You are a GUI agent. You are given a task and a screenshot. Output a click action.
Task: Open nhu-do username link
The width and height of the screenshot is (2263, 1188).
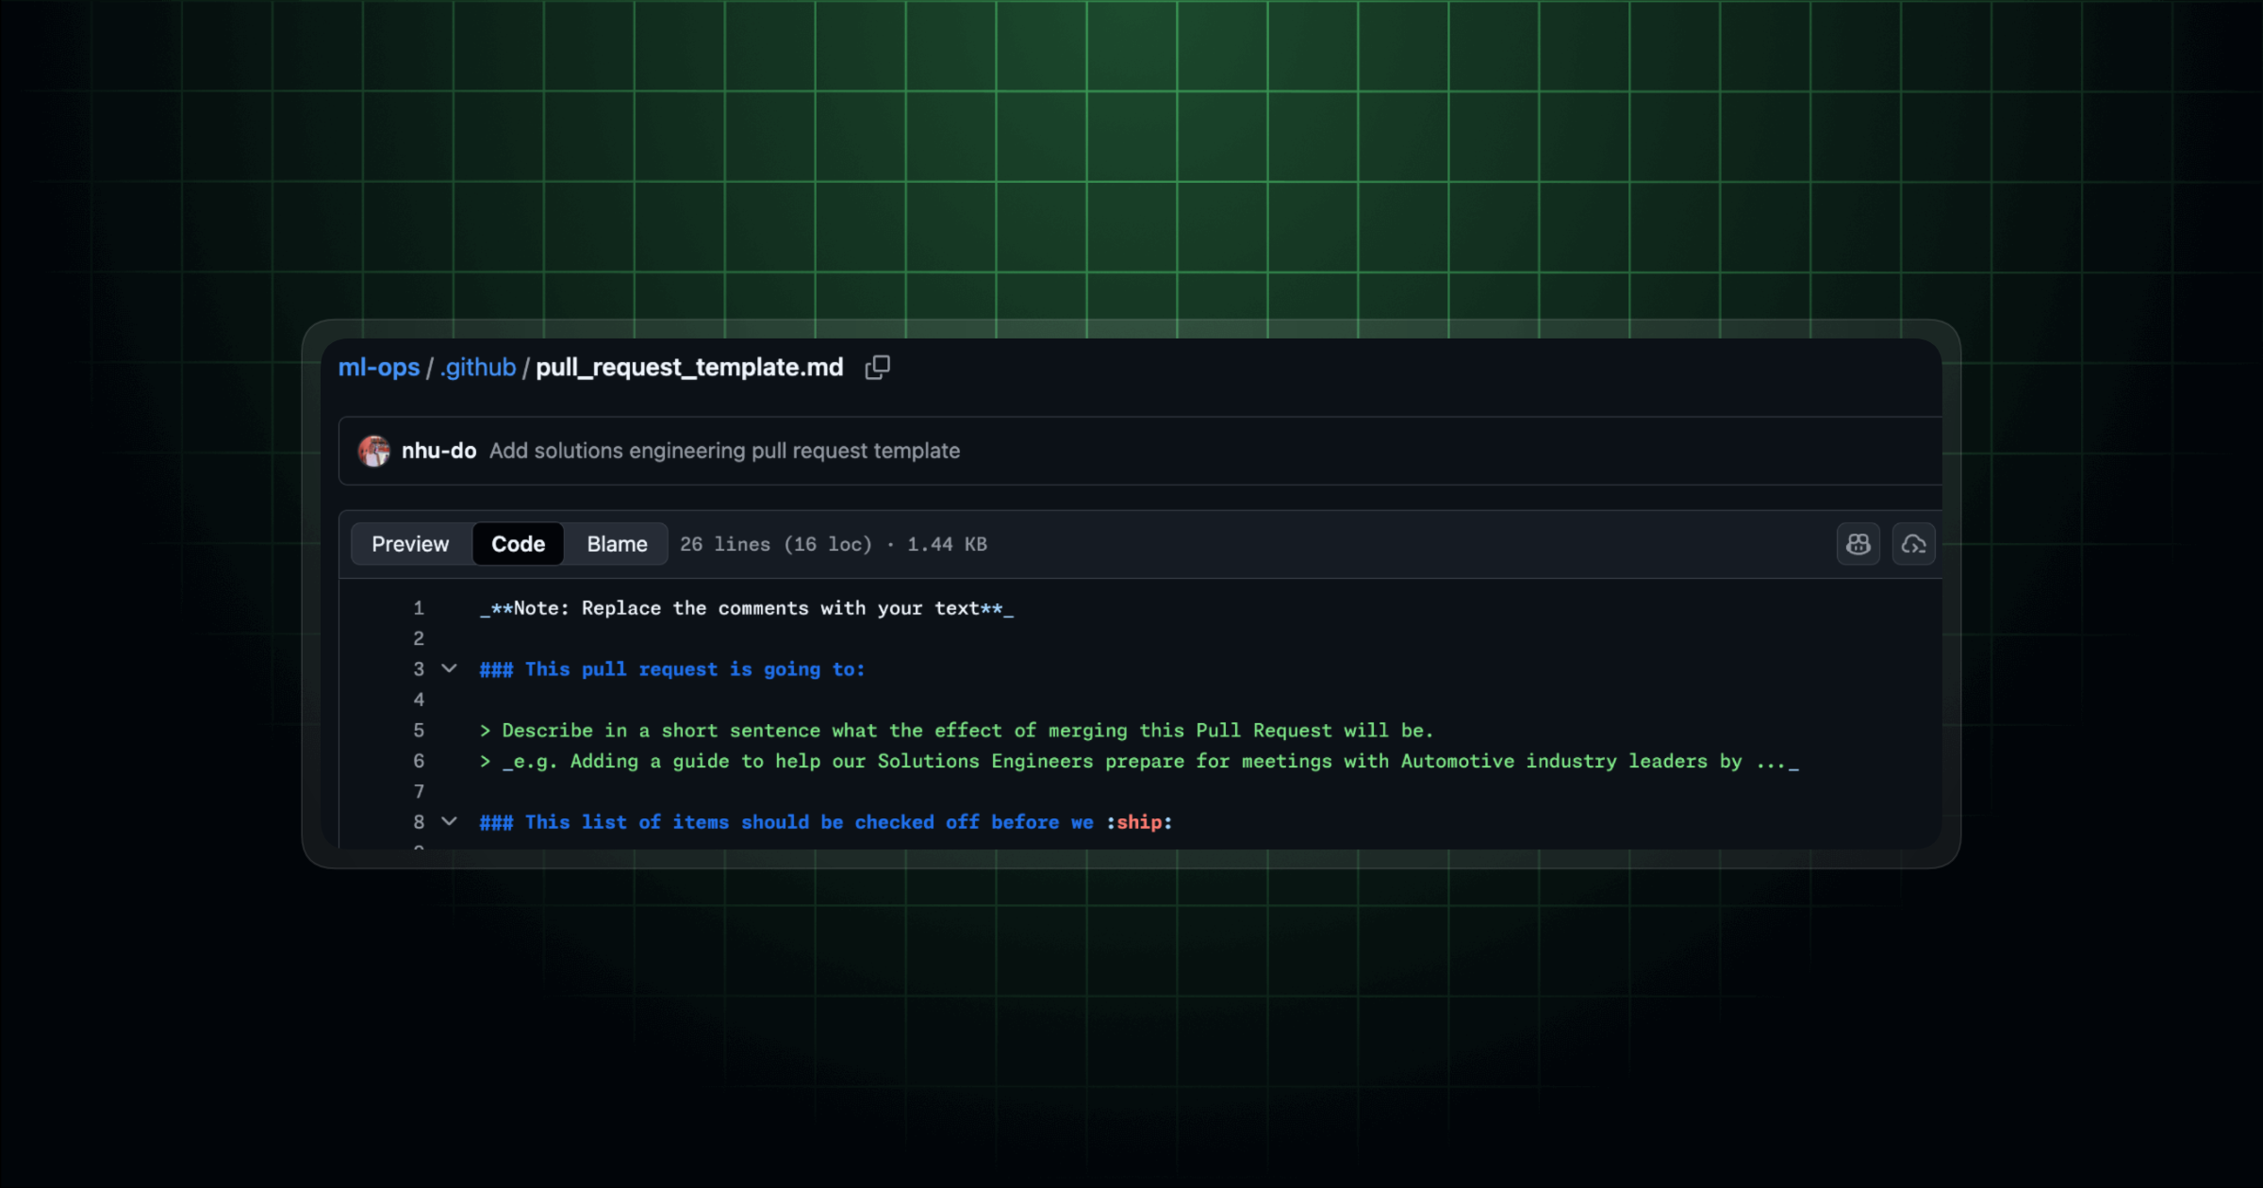[x=438, y=451]
